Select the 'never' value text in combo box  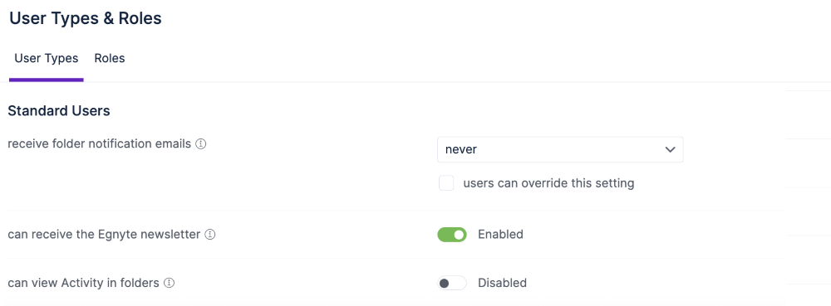pyautogui.click(x=461, y=149)
